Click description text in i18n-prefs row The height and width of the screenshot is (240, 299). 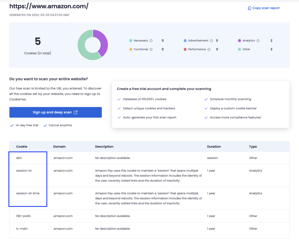[113, 216]
